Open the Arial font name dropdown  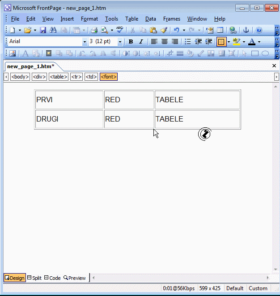pyautogui.click(x=85, y=42)
